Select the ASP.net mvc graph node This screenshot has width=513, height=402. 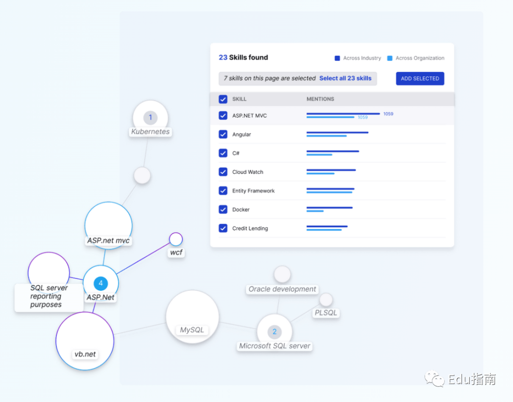(x=108, y=225)
